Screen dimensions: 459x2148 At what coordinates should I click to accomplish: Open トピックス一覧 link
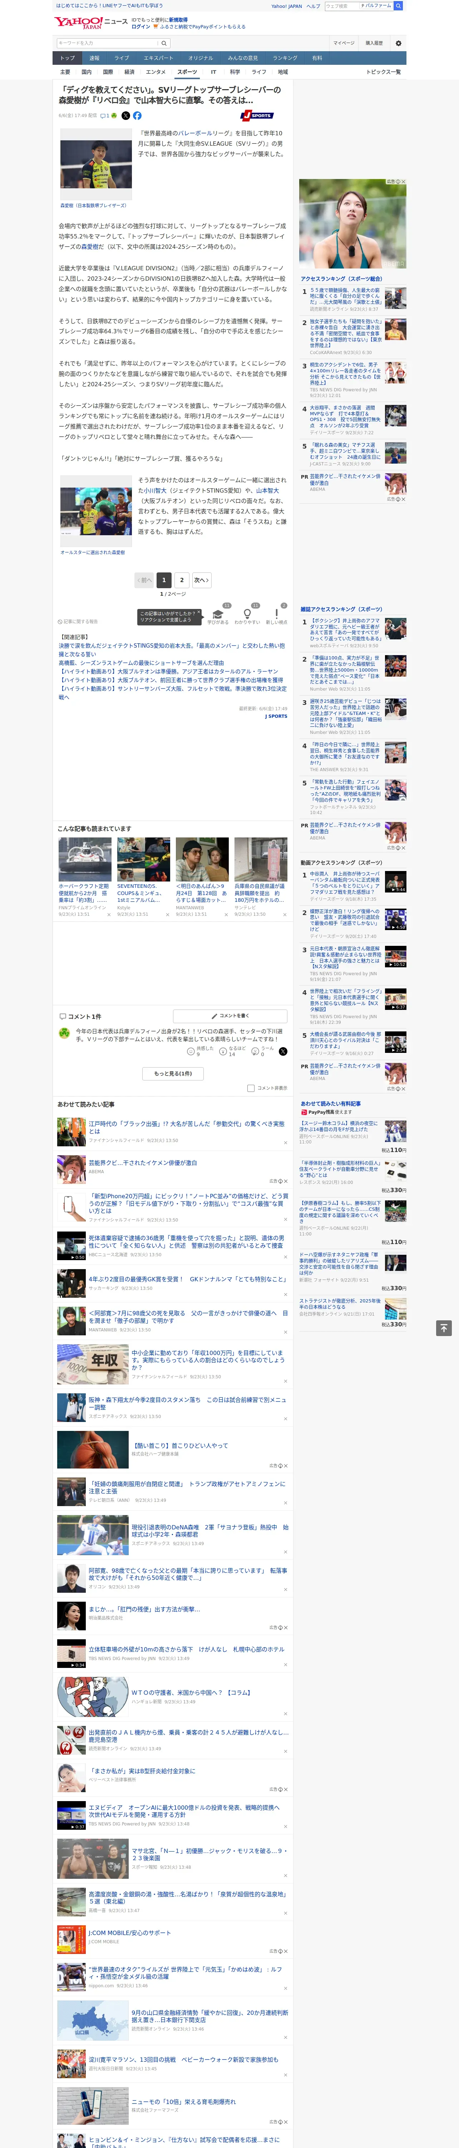coord(383,72)
